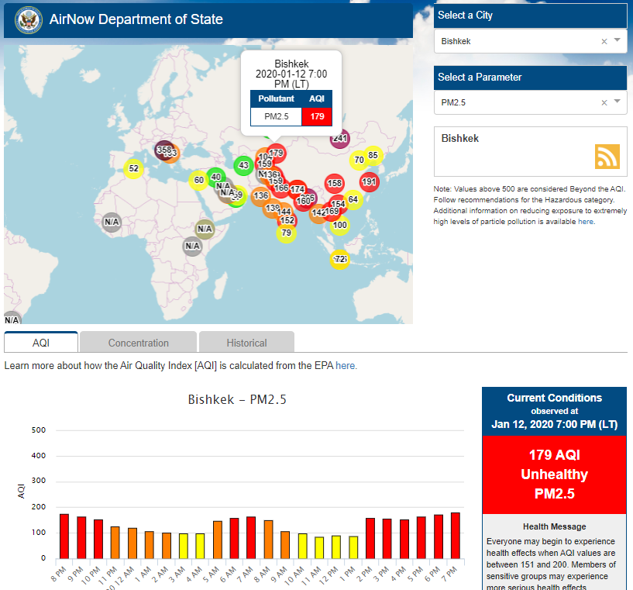Click the green map marker labeled 43
This screenshot has width=633, height=590.
[243, 165]
